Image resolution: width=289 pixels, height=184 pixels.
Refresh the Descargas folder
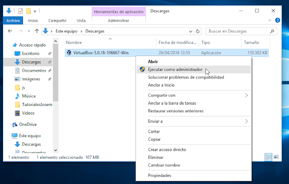198,31
